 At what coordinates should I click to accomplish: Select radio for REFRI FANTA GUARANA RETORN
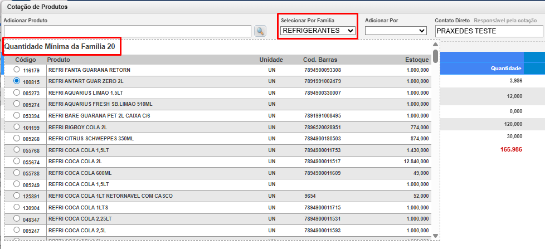point(16,70)
